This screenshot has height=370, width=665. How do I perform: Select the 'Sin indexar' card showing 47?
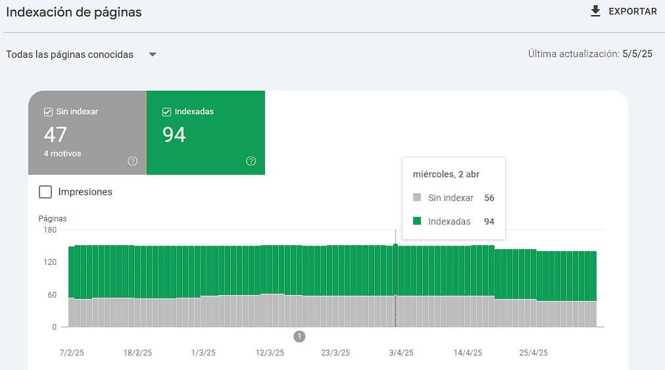pos(87,133)
